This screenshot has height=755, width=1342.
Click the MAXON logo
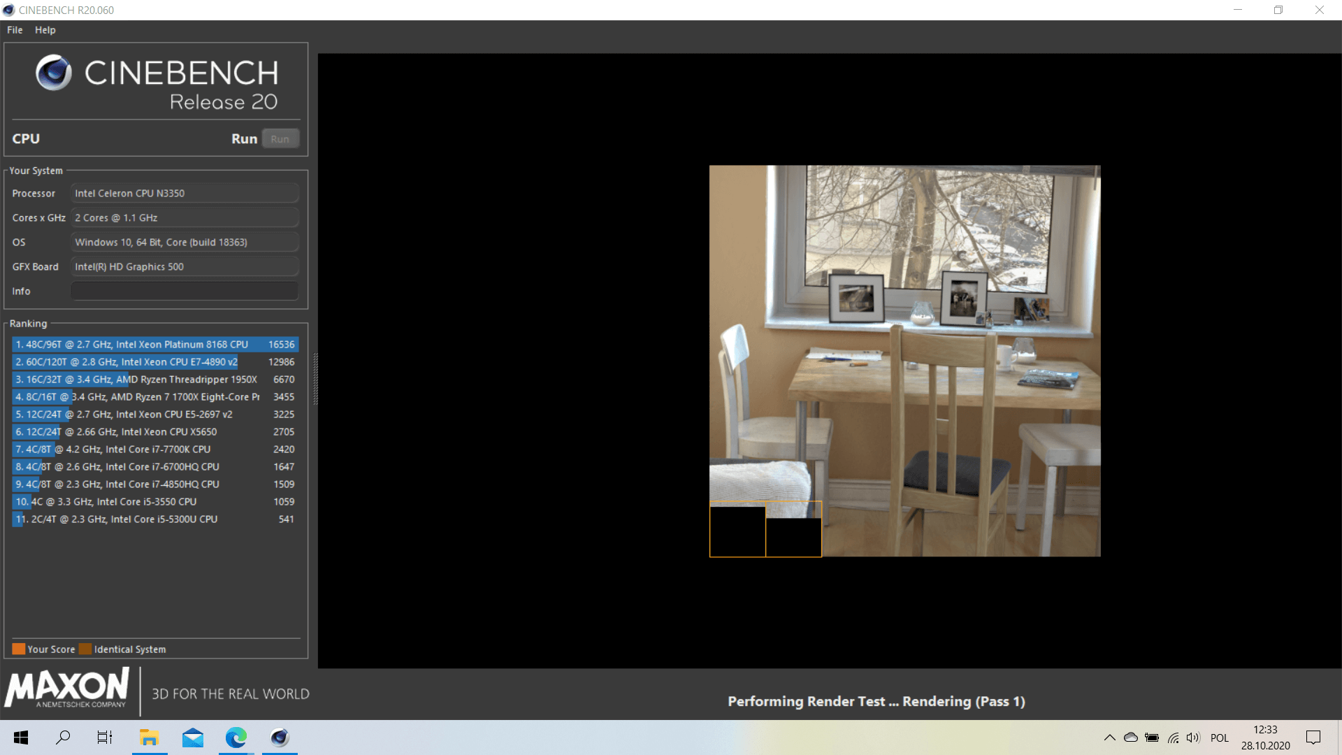(x=67, y=689)
